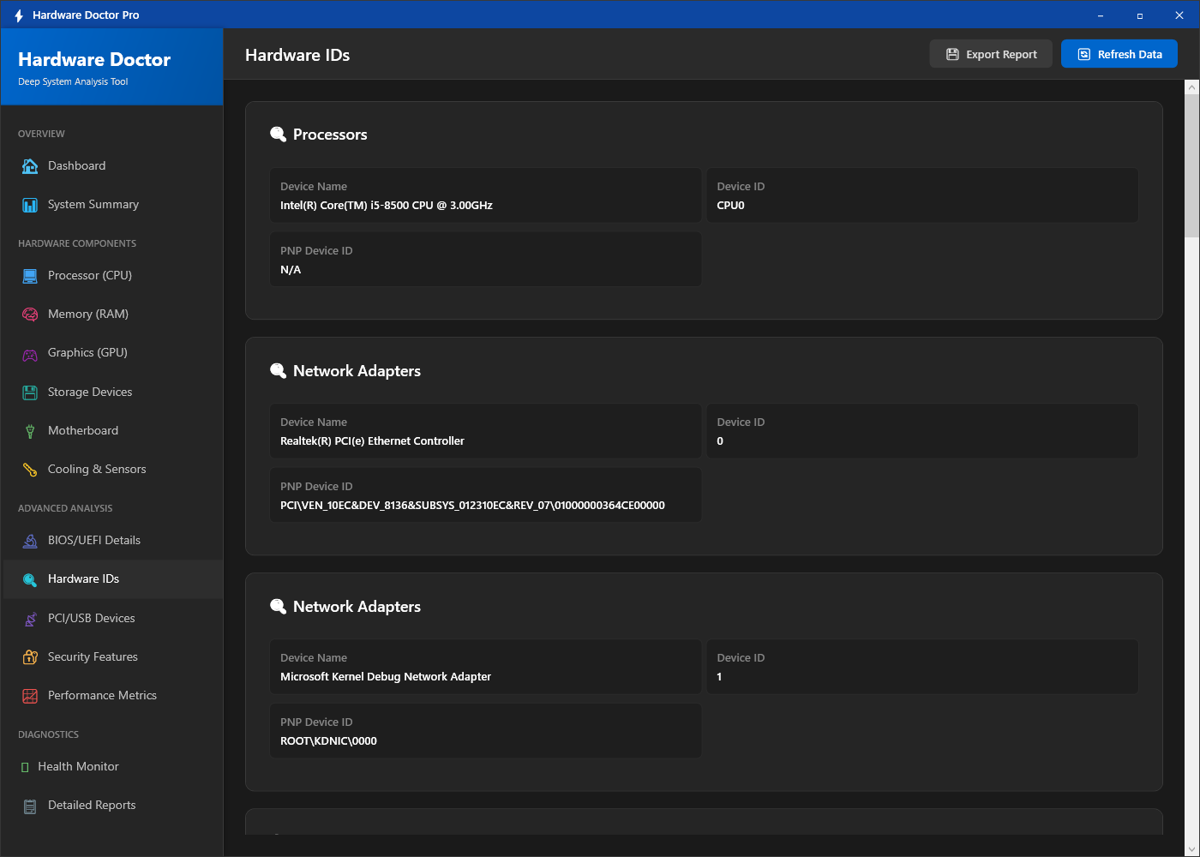Click the vertical scrollbar thumb

1191,165
